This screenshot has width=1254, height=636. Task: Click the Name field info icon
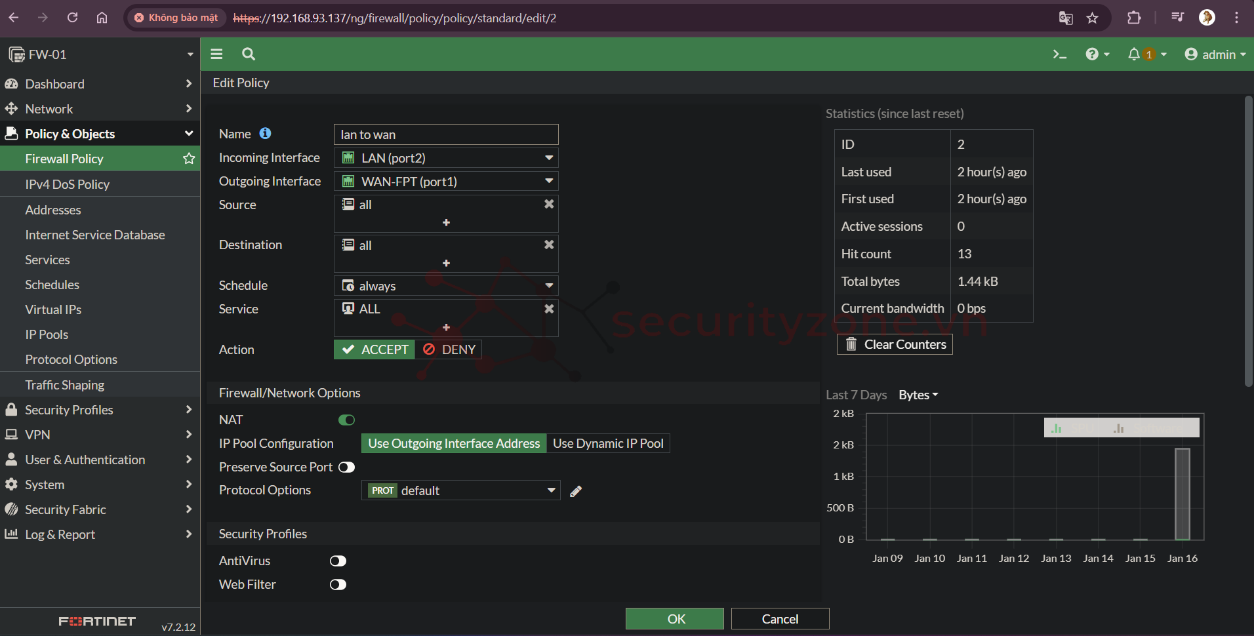point(265,134)
